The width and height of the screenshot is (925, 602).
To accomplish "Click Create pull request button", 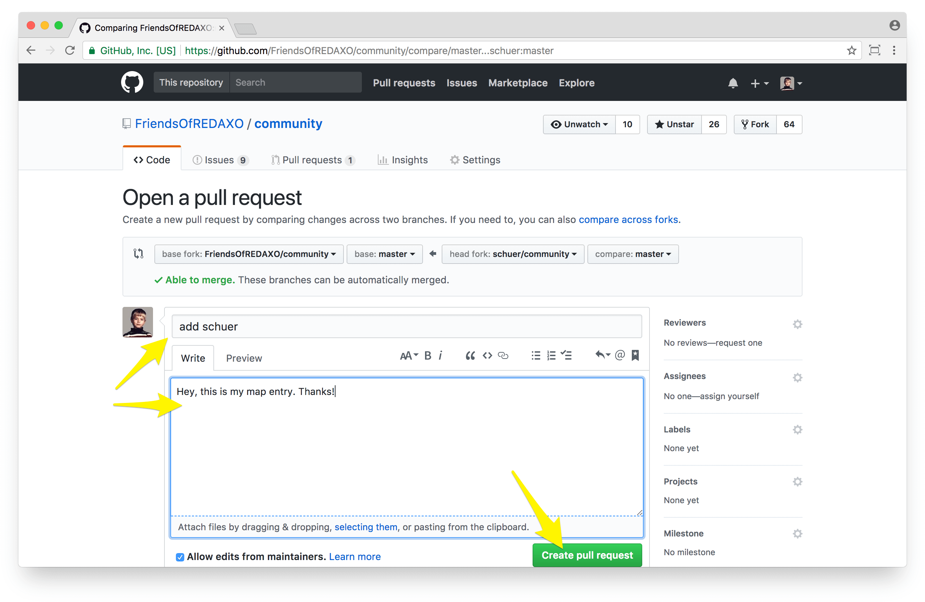I will coord(587,556).
